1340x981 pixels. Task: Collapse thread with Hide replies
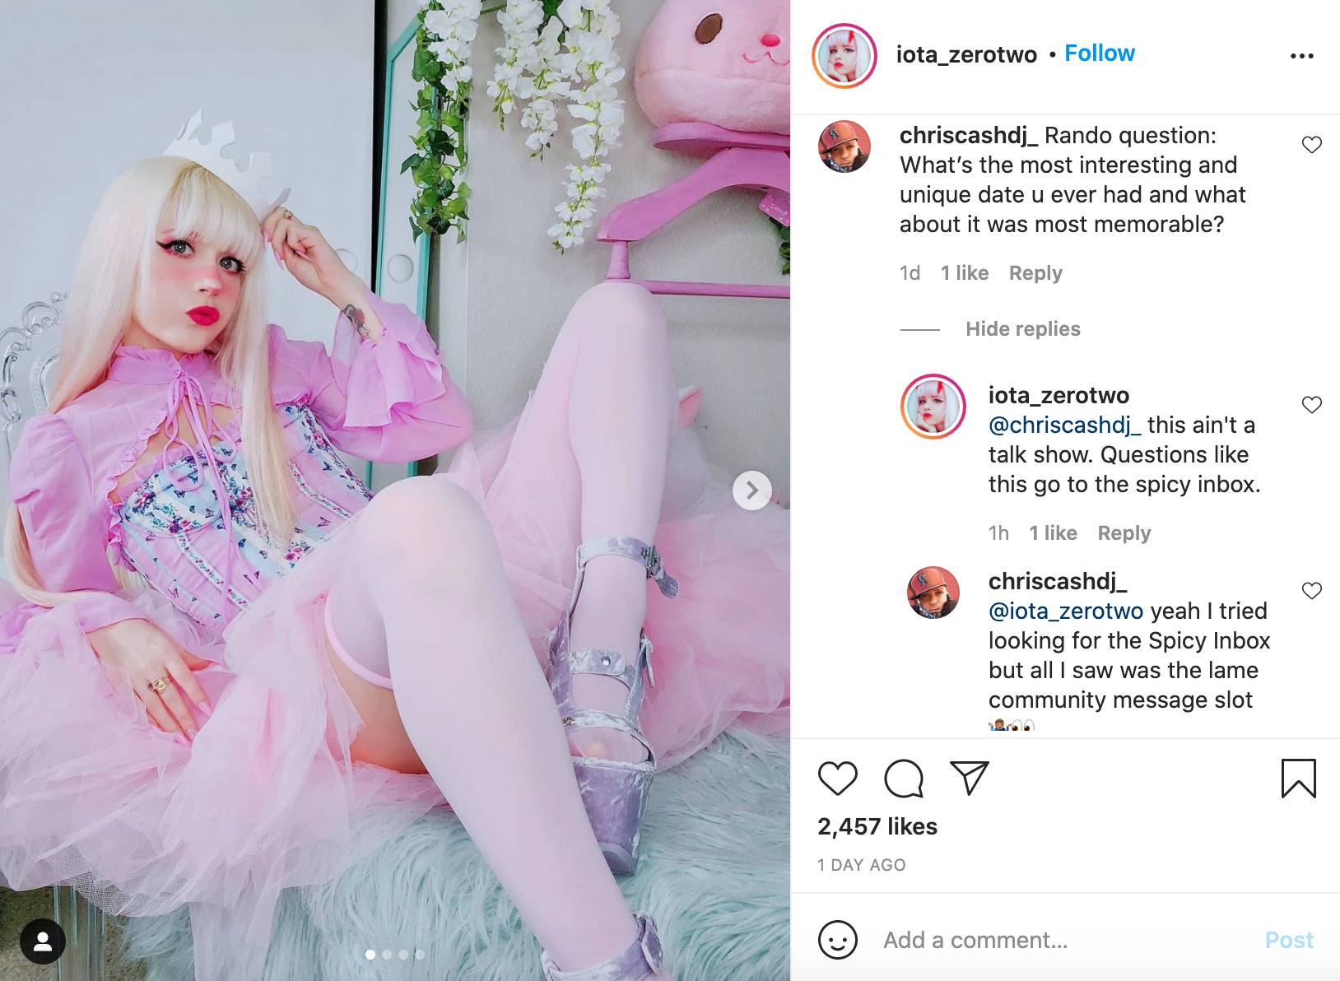[1023, 329]
